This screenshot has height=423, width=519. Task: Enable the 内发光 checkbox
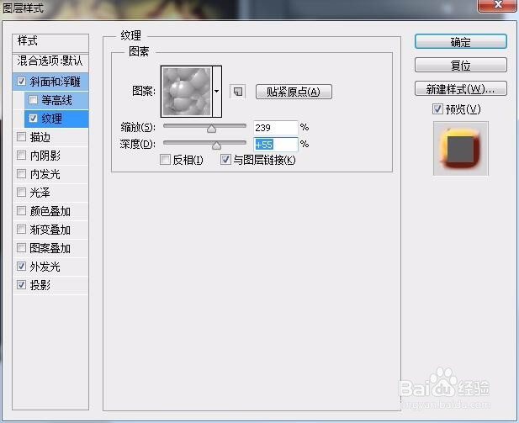click(21, 174)
